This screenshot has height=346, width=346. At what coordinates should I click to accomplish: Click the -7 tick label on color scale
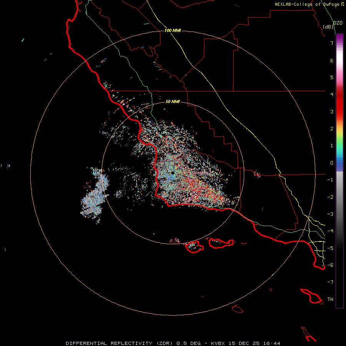point(330,282)
